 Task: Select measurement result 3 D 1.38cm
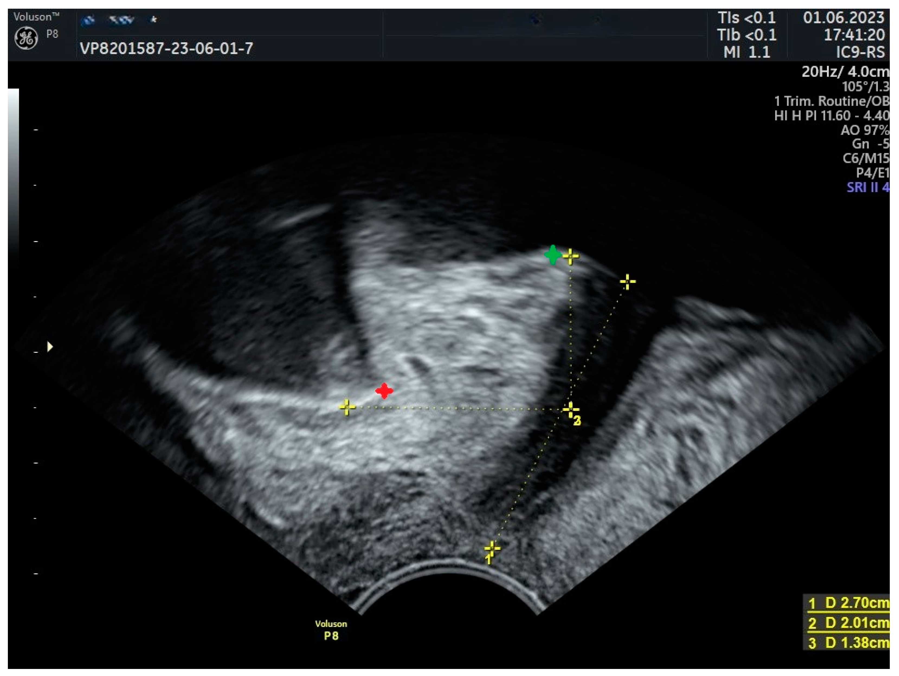[848, 643]
